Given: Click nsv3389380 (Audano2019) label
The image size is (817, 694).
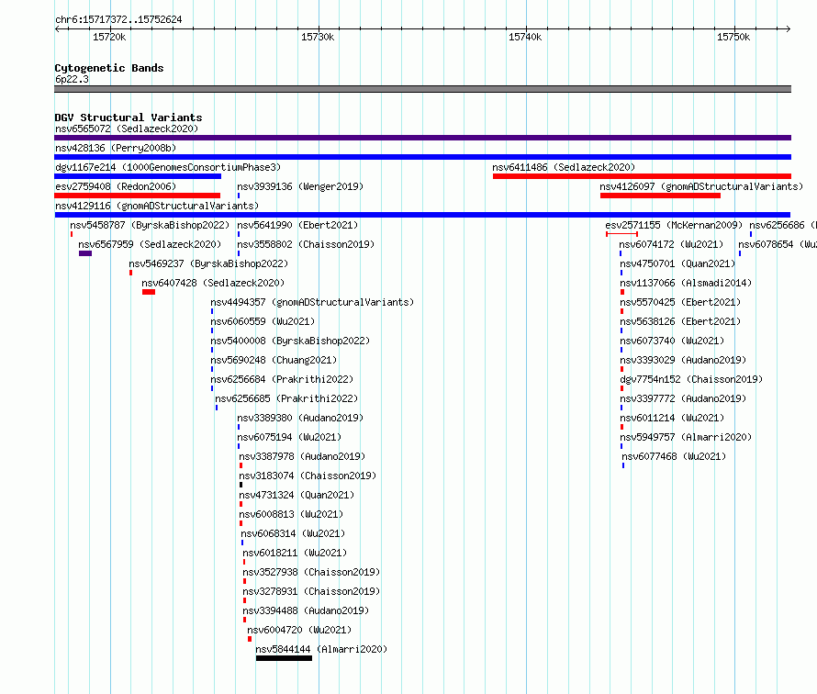Looking at the screenshot, I should tap(300, 418).
